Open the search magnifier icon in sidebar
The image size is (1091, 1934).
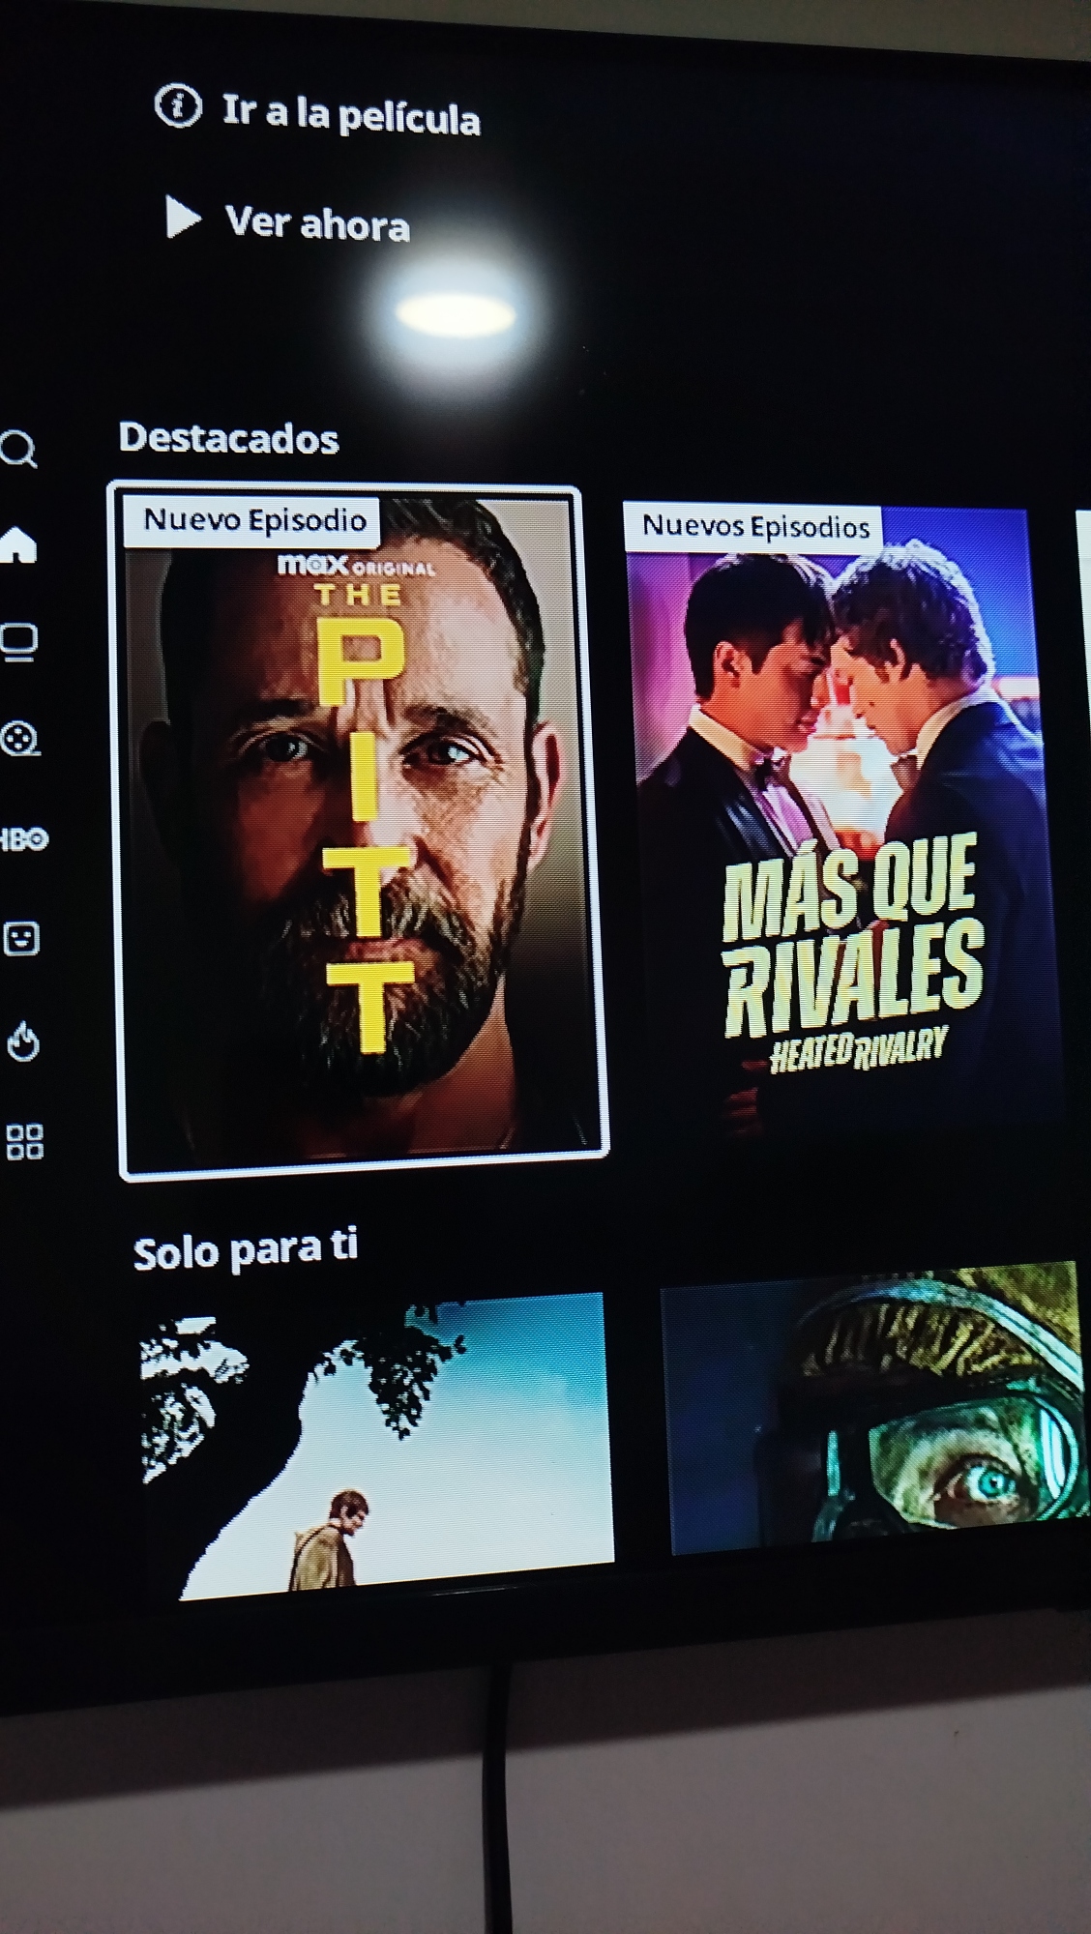pyautogui.click(x=18, y=449)
